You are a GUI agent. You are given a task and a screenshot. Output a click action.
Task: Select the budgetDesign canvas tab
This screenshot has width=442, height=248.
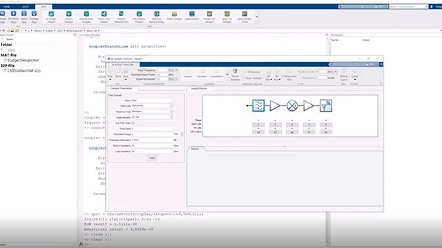tap(200, 89)
